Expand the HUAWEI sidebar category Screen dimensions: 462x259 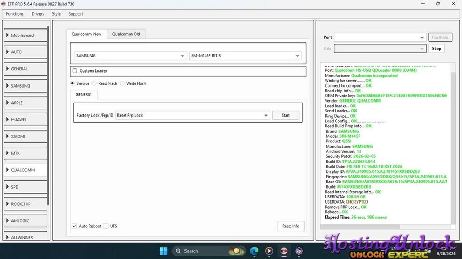click(25, 120)
